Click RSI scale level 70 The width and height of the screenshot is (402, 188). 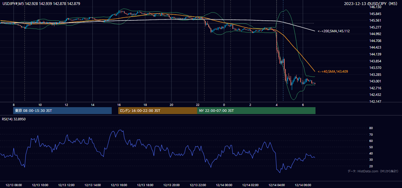(371, 134)
